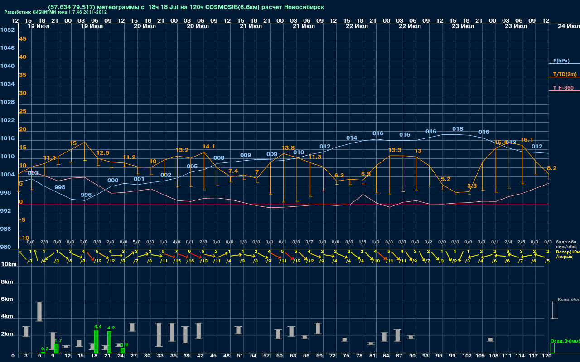Click the 10km height axis label
This screenshot has width=580, height=362.
[x=9, y=264]
